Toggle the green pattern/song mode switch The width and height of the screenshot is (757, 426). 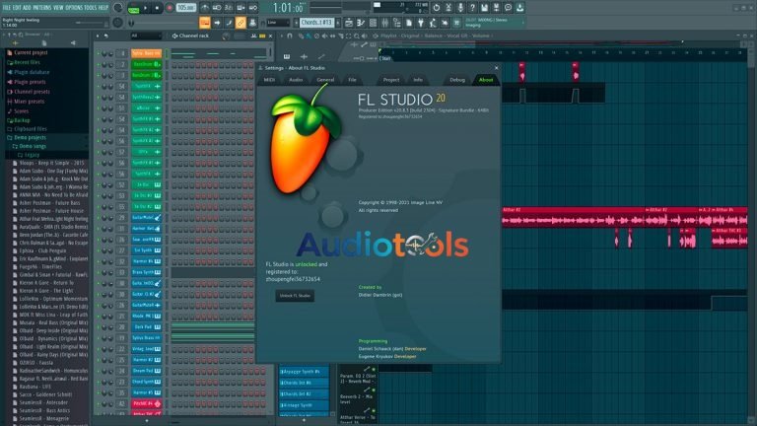point(134,8)
